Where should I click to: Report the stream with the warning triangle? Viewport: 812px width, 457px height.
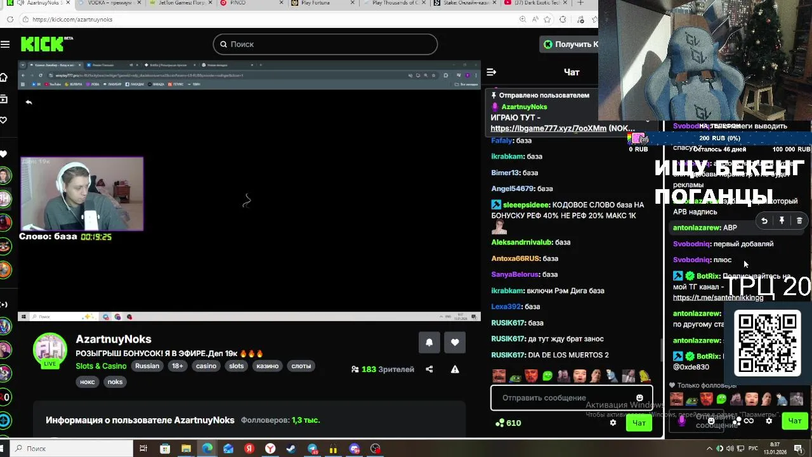coord(455,369)
